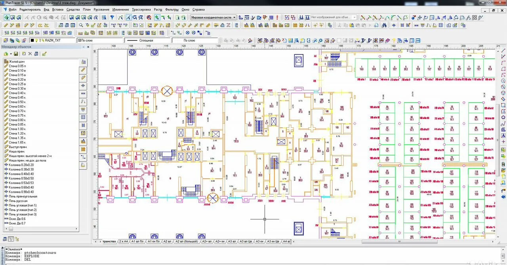Open the RAZM_TXT layer dropdown
Viewport: 507px width, 265px height.
(x=52, y=40)
